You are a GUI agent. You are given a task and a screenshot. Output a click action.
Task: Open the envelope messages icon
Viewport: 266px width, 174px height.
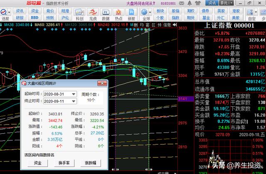[x=182, y=3]
